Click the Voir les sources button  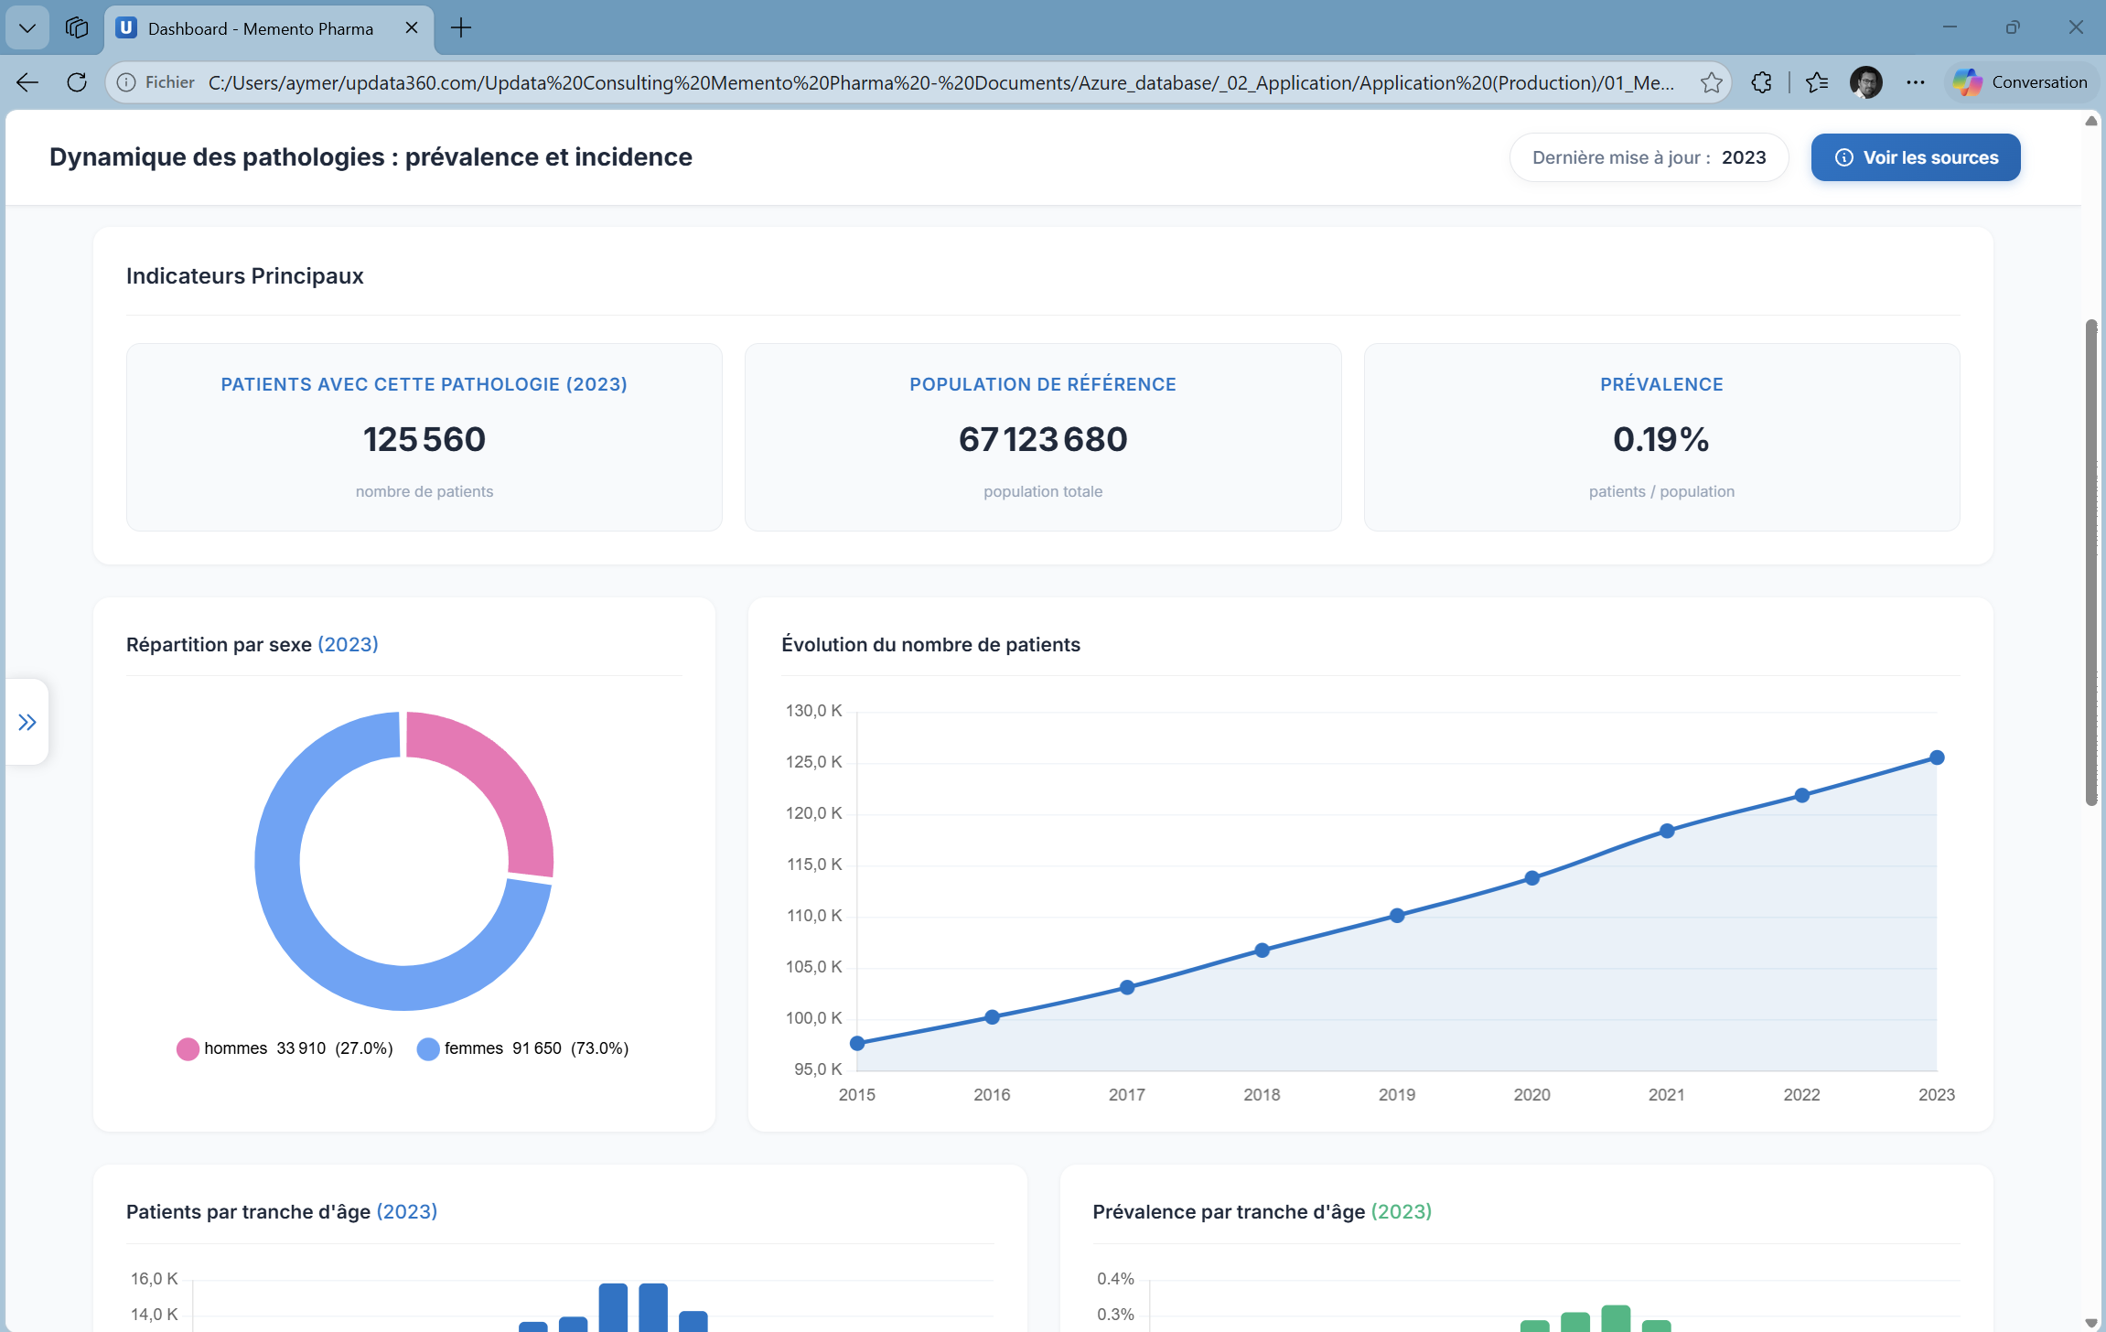tap(1915, 157)
